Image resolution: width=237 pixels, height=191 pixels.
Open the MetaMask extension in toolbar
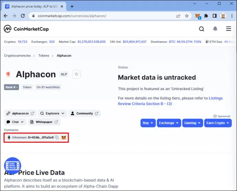pos(198,16)
